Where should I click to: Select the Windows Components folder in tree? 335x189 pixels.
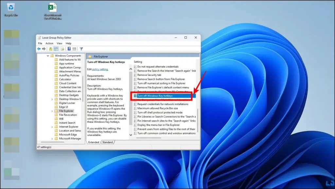point(65,56)
